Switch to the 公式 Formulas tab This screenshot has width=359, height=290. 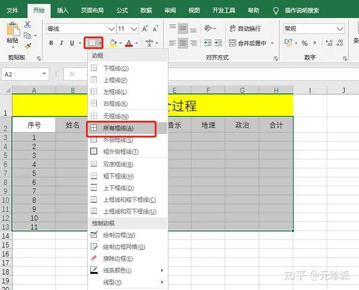click(122, 10)
